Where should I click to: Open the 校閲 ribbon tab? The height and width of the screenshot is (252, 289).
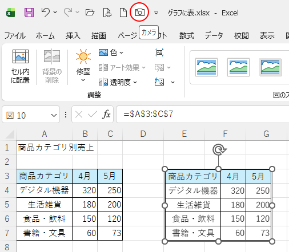pos(242,35)
